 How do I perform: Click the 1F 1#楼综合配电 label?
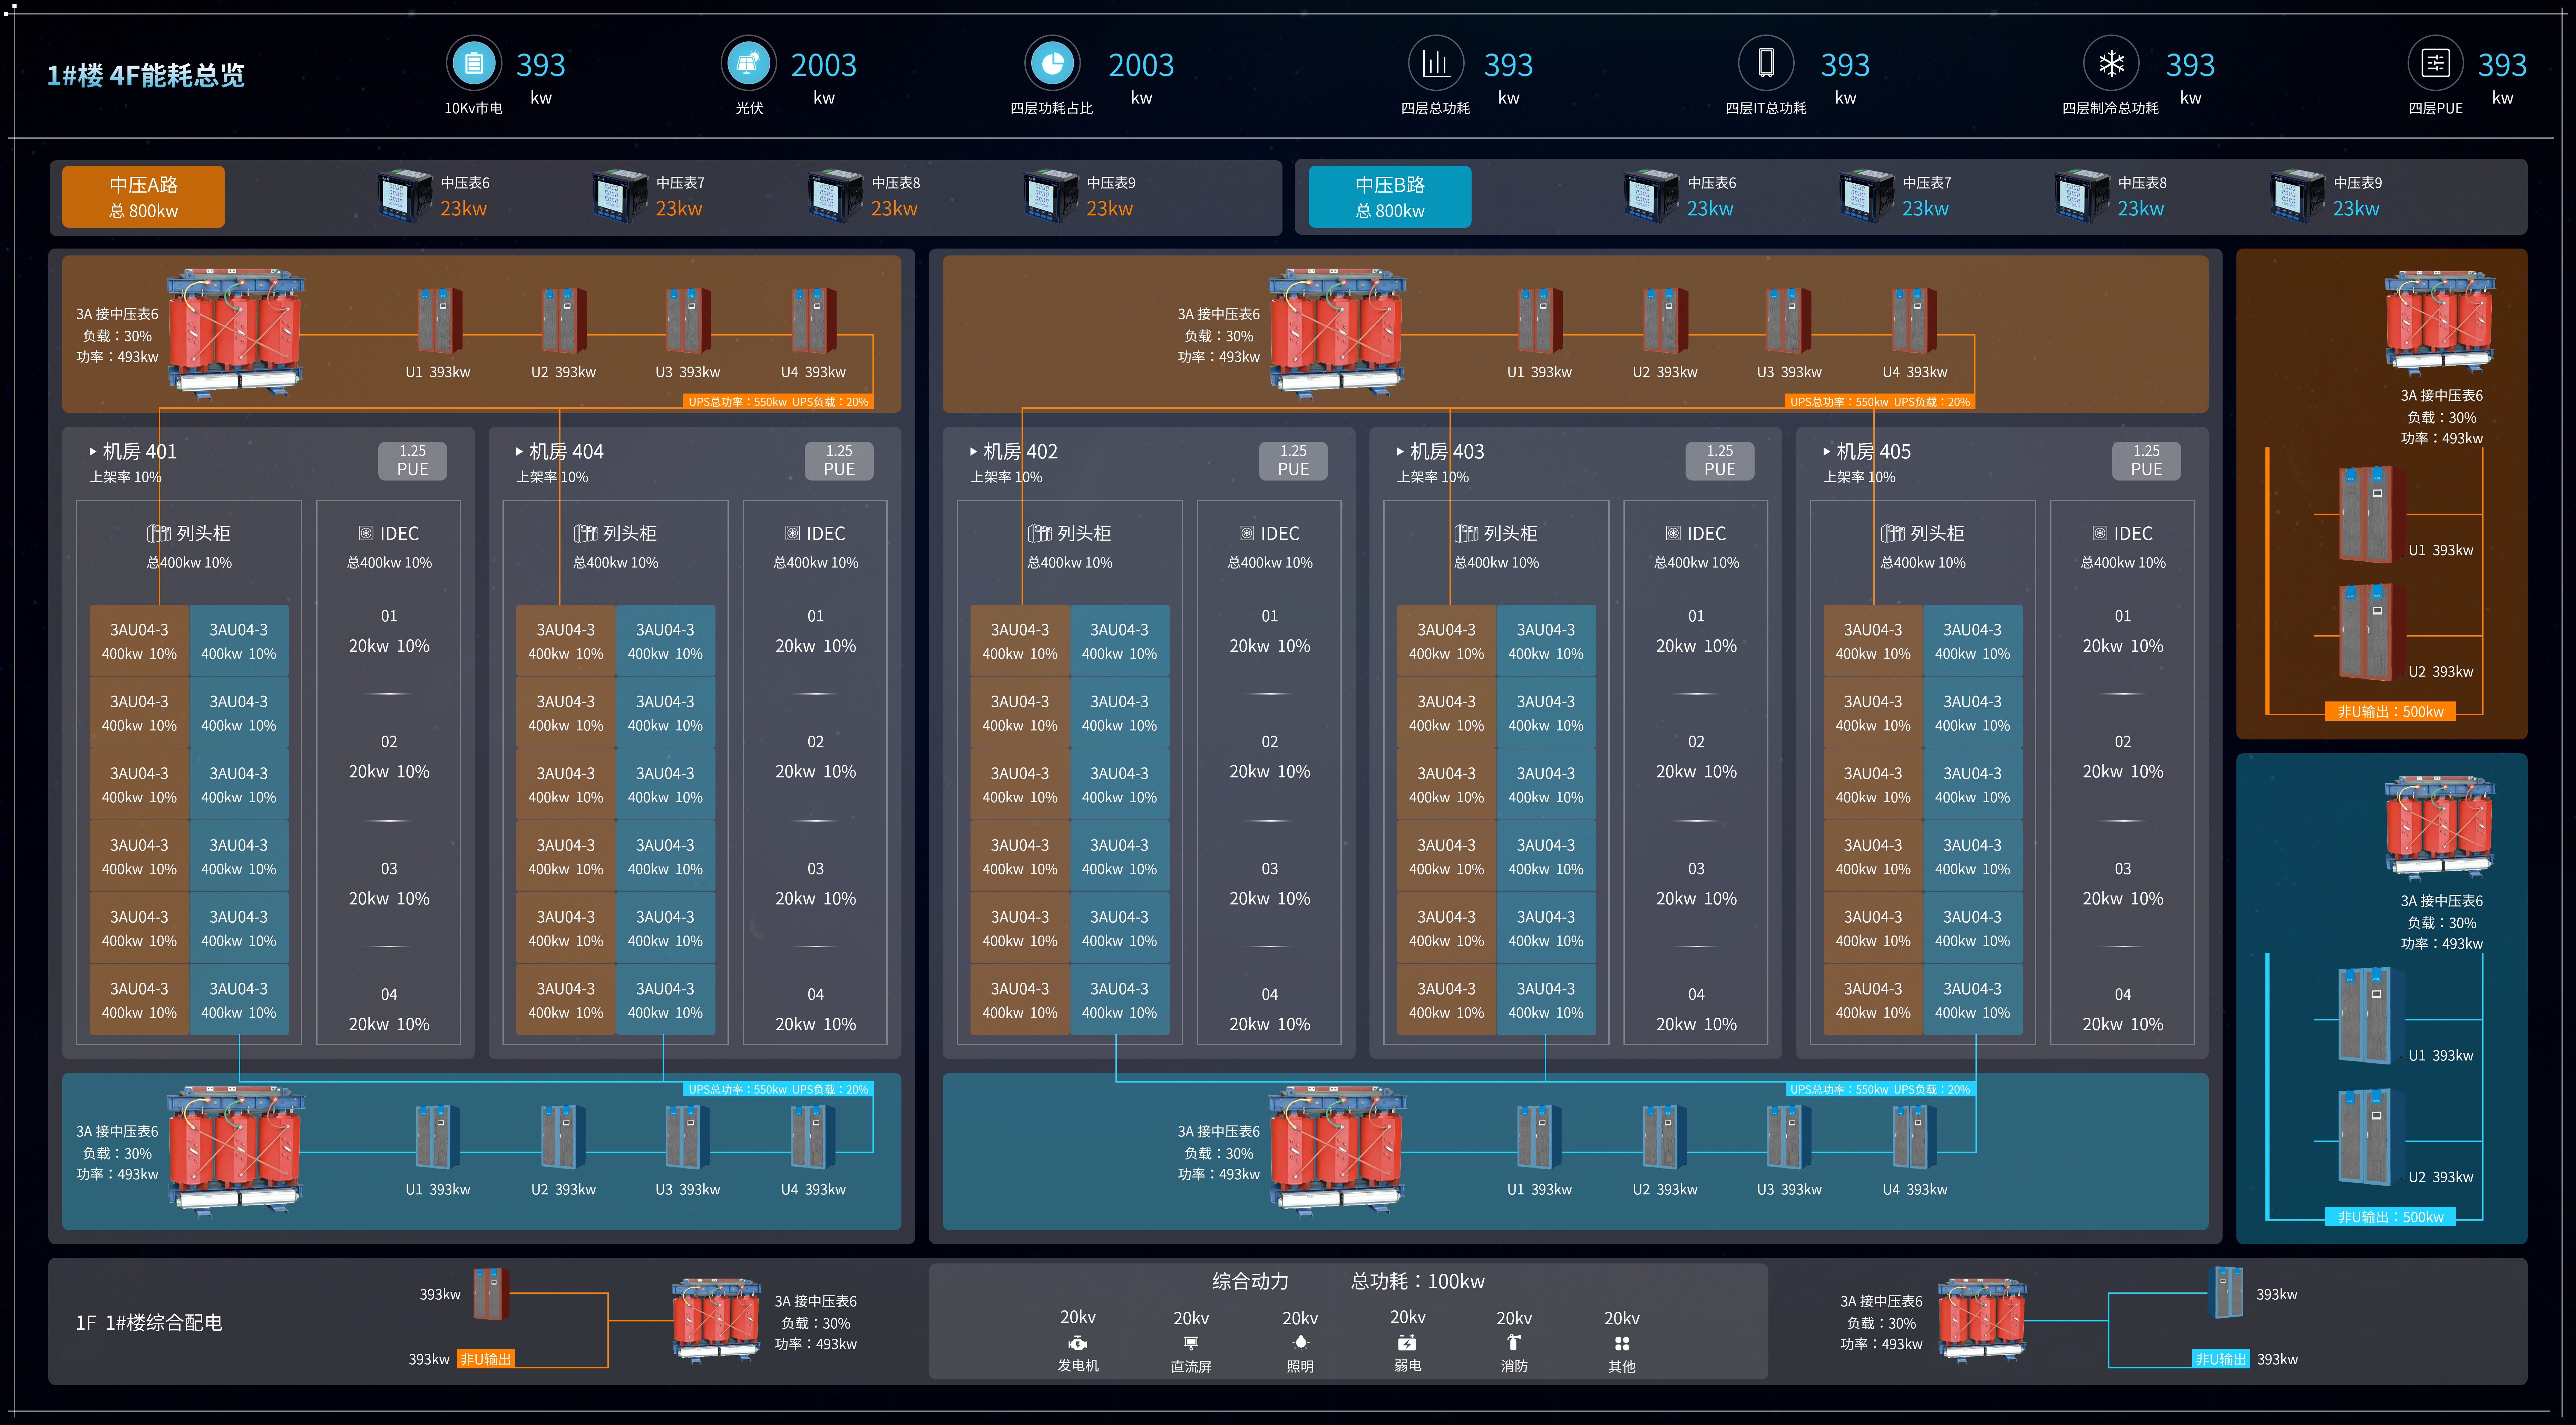tap(149, 1323)
